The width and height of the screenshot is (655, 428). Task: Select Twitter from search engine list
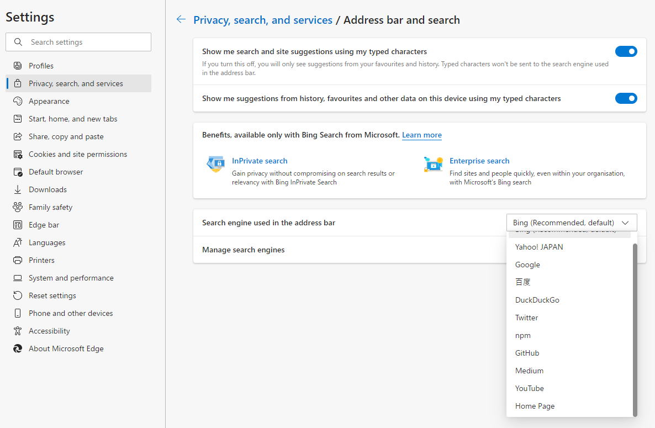click(570, 318)
